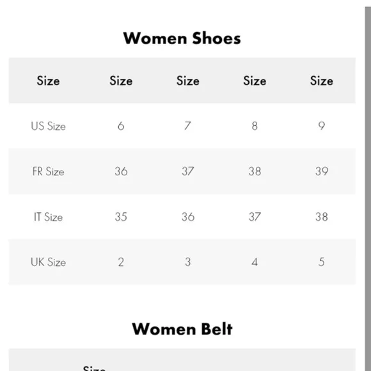Click the vertical scrollbar on the right

(x=368, y=189)
